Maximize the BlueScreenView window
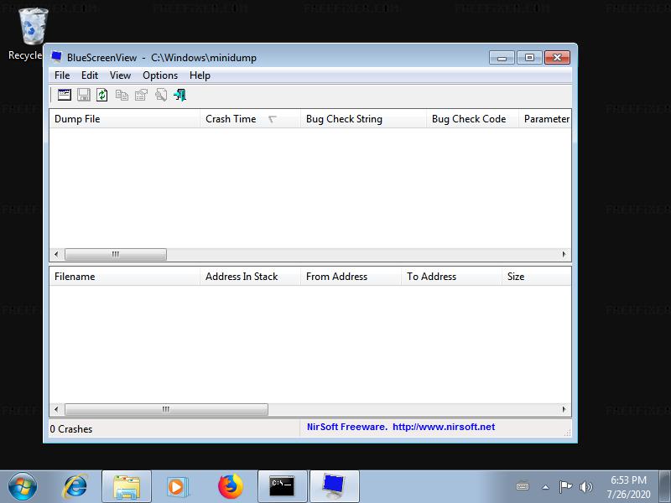 coord(529,57)
